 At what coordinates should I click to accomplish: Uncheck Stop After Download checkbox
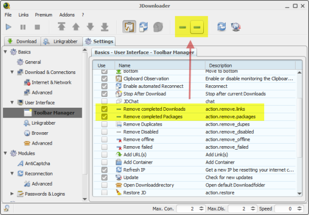(104, 94)
